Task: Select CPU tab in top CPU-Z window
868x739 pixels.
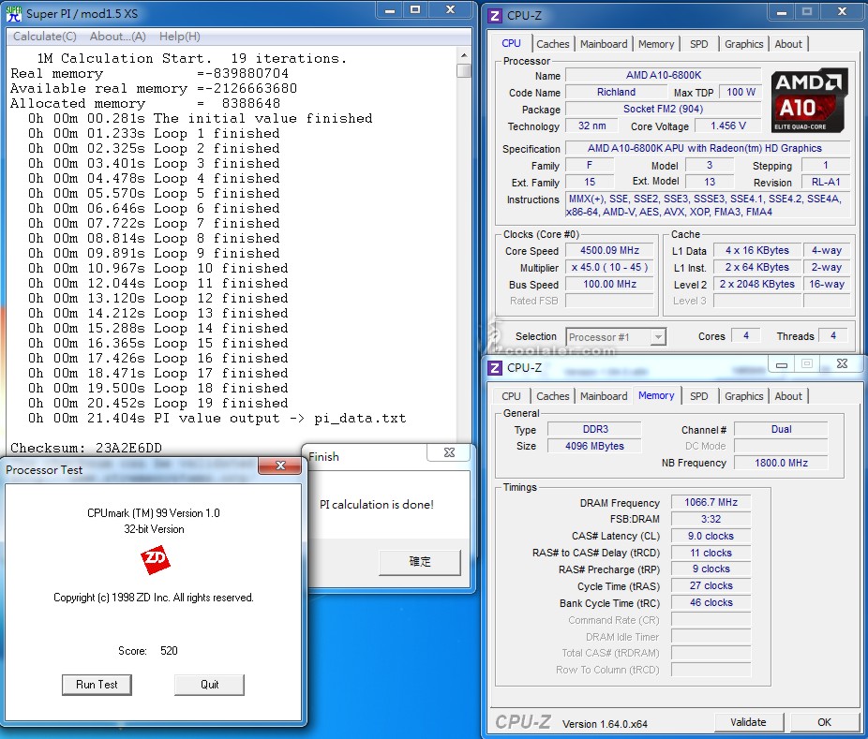Action: 511,43
